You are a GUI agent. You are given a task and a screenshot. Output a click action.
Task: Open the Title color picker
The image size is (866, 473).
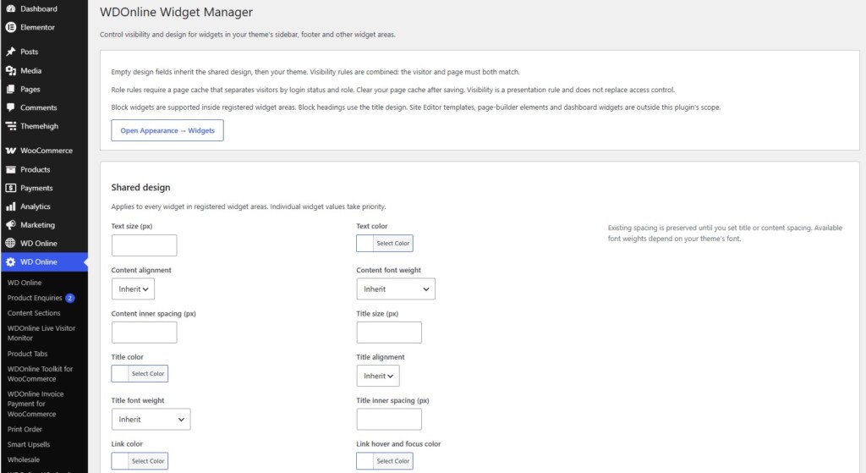tap(140, 373)
